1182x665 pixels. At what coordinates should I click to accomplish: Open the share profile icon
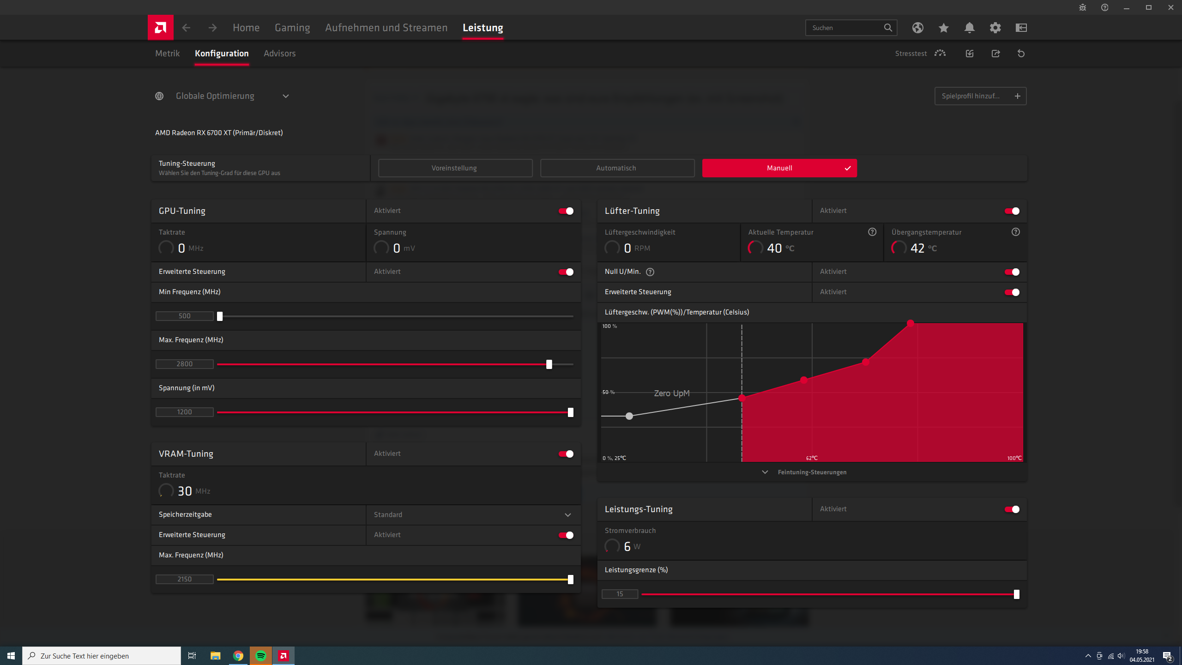[995, 53]
